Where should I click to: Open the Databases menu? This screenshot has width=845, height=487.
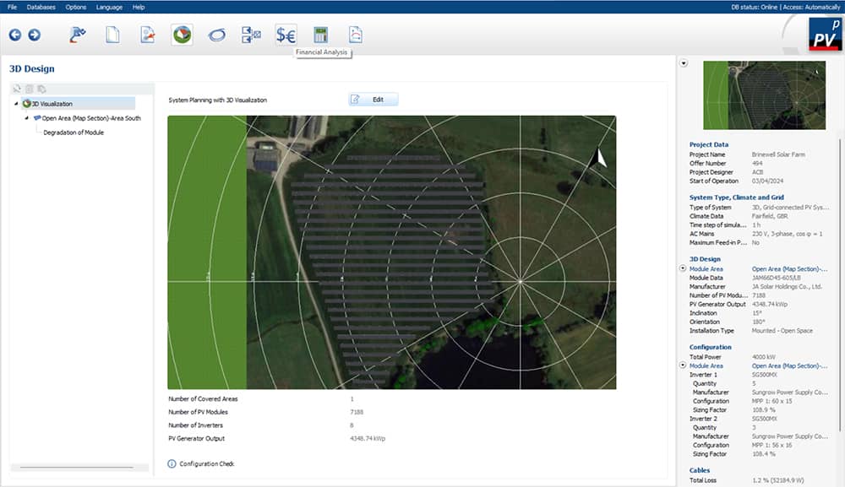(x=41, y=7)
